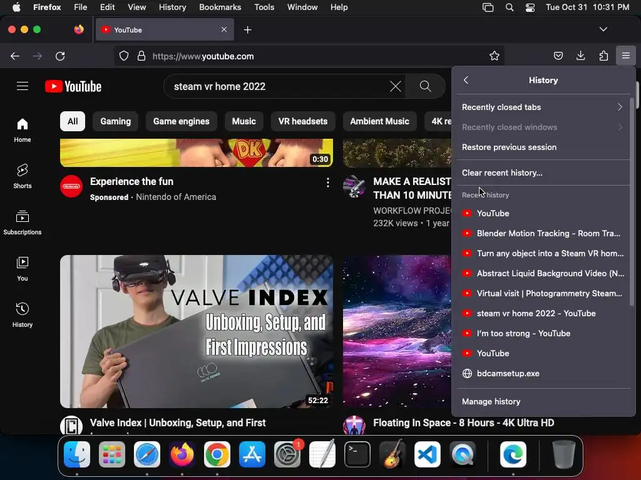The width and height of the screenshot is (641, 480).
Task: Open Terminal from the Dock
Action: coord(357,454)
